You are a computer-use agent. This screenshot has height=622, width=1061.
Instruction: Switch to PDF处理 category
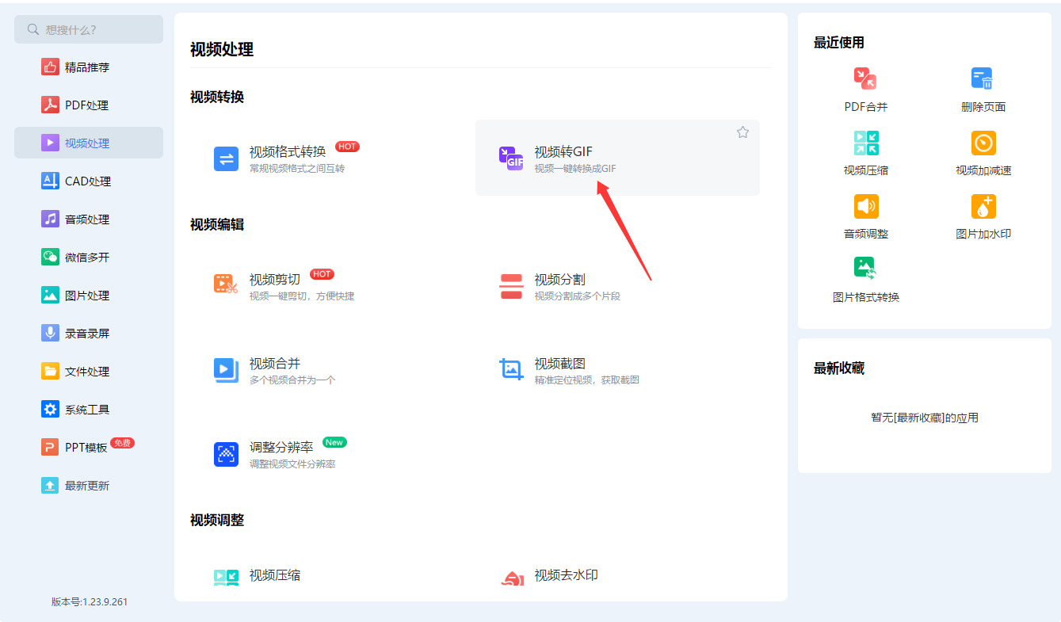point(89,105)
